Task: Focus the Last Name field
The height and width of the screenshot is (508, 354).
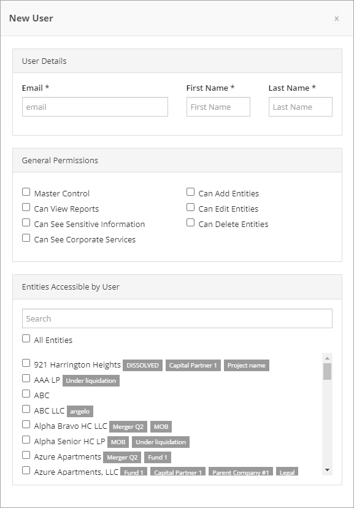Action: tap(301, 107)
